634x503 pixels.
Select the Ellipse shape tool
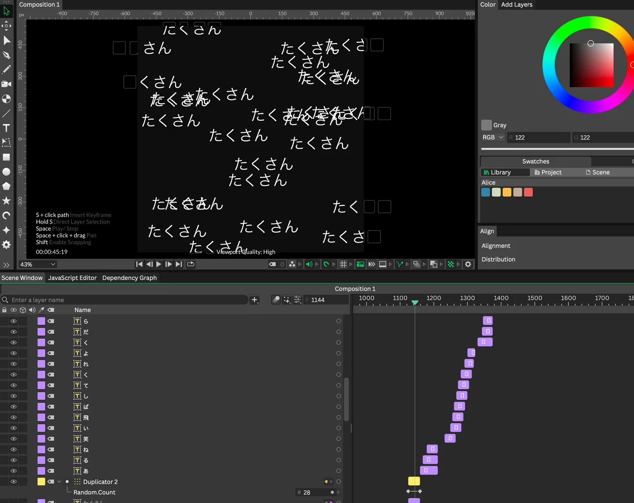point(6,172)
